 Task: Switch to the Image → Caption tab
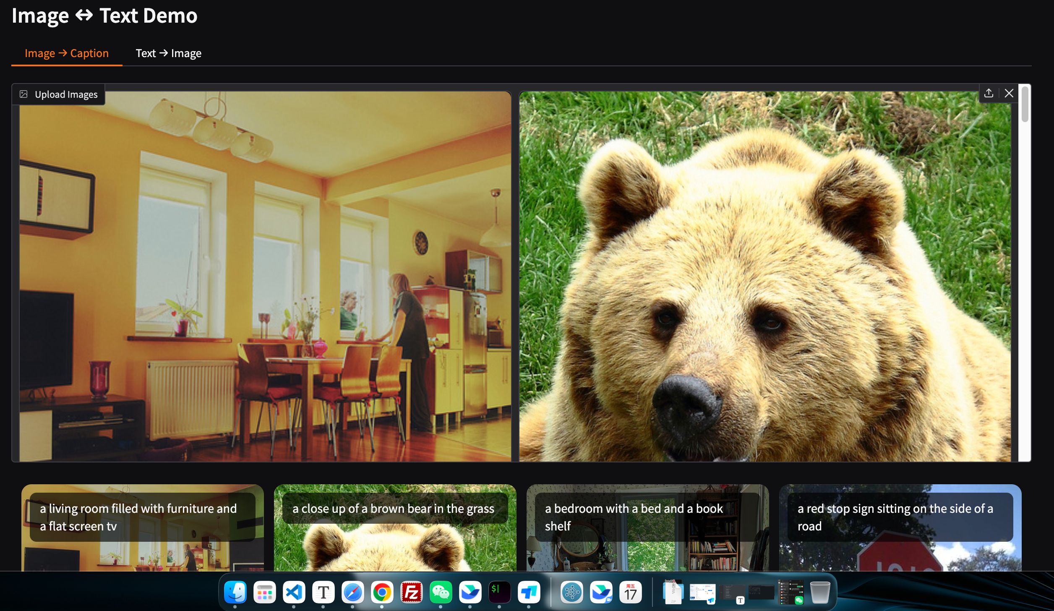point(67,53)
